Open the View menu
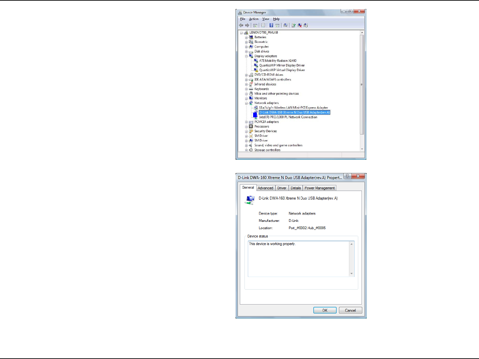This screenshot has height=359, width=479. click(x=266, y=19)
